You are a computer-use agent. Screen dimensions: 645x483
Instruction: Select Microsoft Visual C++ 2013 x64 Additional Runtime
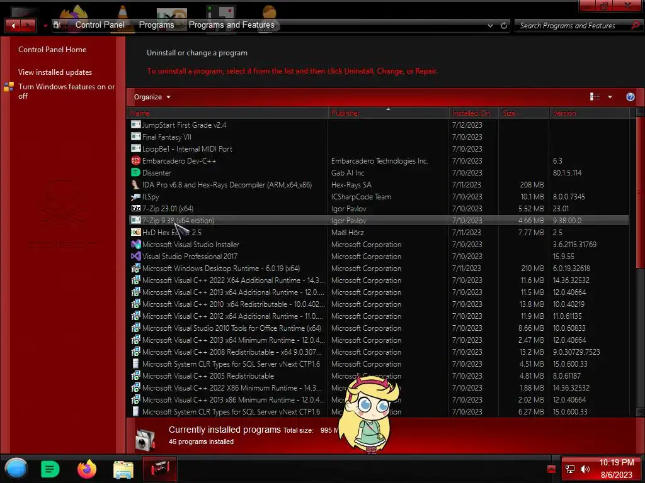click(x=378, y=292)
